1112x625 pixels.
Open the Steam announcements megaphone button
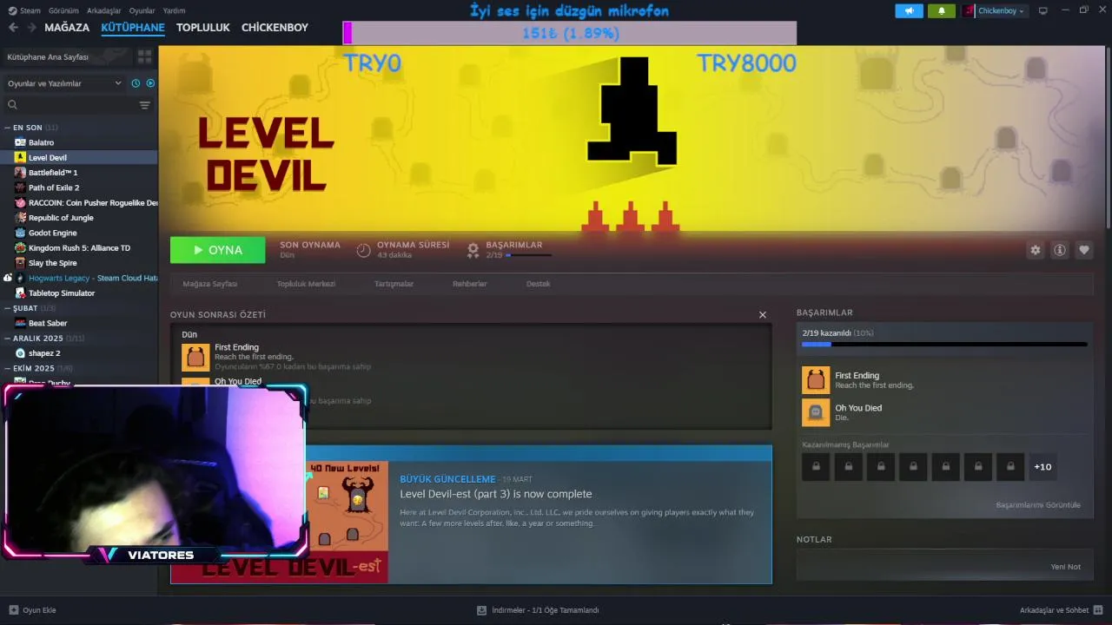(909, 10)
